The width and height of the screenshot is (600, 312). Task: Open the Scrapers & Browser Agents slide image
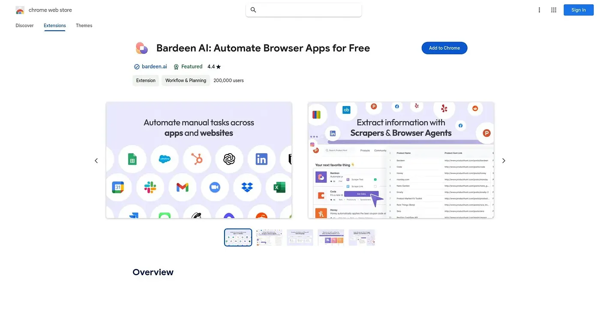click(401, 160)
